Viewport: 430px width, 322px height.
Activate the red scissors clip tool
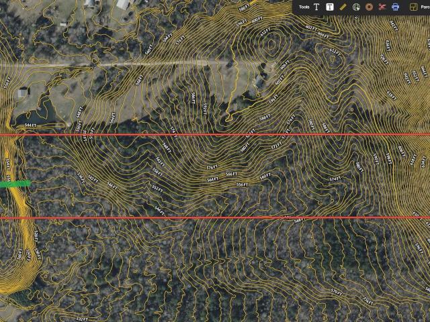pyautogui.click(x=382, y=7)
